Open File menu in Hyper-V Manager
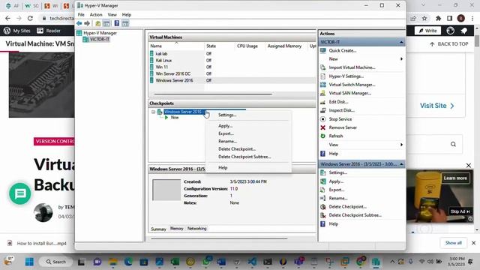This screenshot has width=480, height=270. click(81, 15)
